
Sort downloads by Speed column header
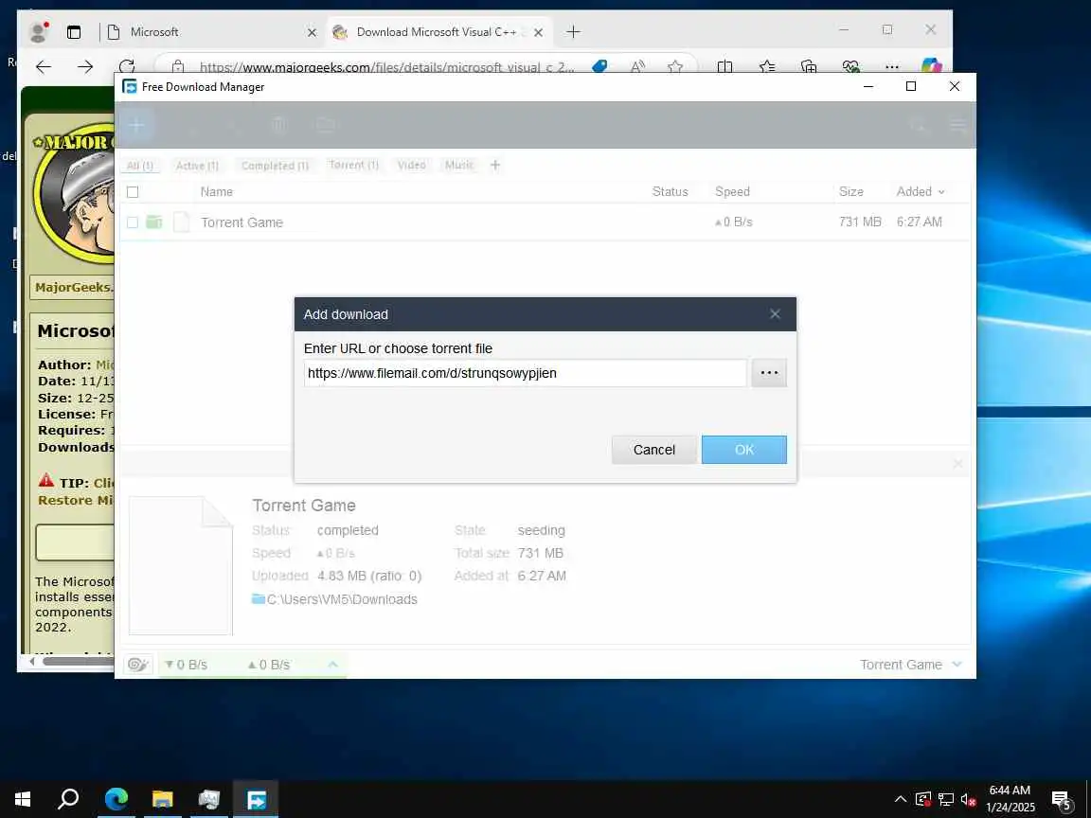point(733,192)
